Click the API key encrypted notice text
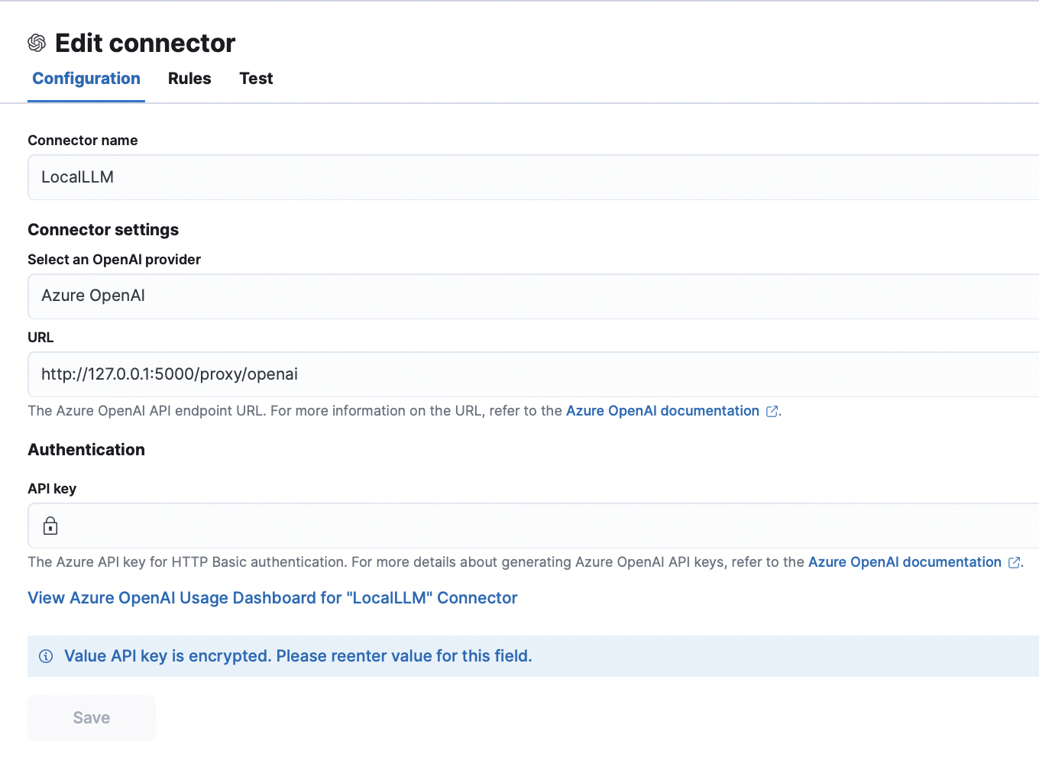This screenshot has height=770, width=1039. (x=298, y=656)
